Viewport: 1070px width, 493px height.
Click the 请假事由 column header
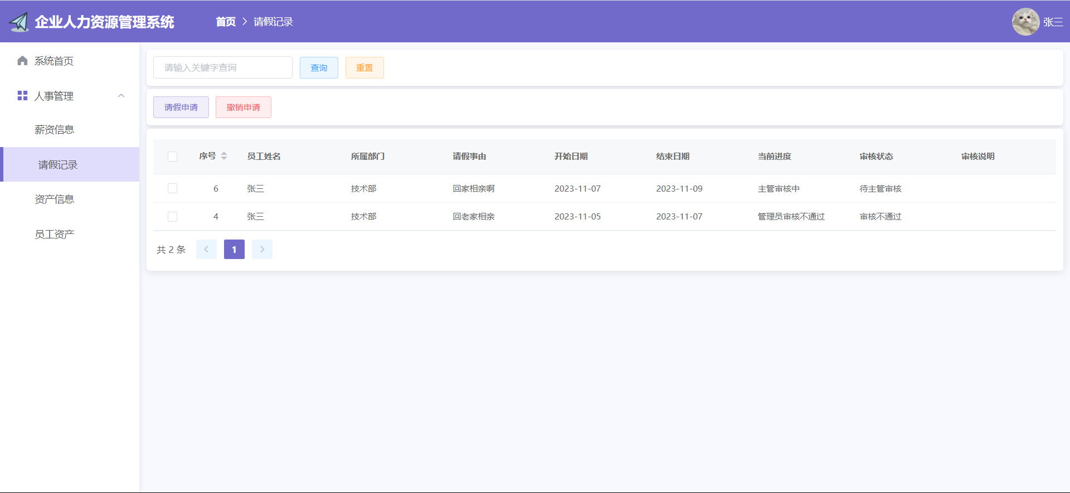coord(469,157)
